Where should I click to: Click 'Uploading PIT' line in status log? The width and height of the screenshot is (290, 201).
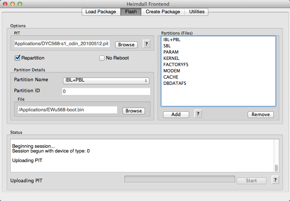click(27, 160)
